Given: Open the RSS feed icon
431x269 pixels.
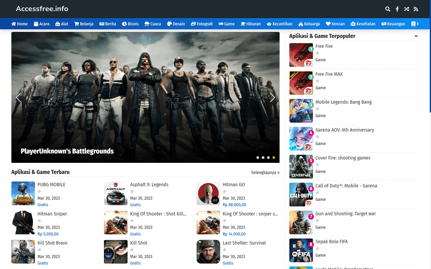Looking at the screenshot, I should pos(416,9).
